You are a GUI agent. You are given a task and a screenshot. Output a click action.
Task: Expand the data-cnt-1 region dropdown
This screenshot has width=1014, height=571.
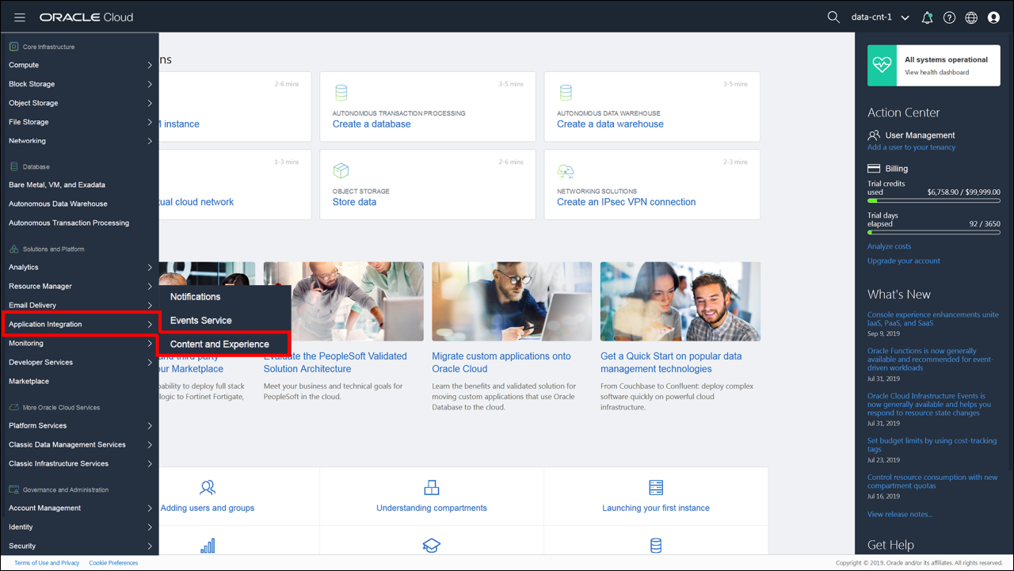[880, 17]
